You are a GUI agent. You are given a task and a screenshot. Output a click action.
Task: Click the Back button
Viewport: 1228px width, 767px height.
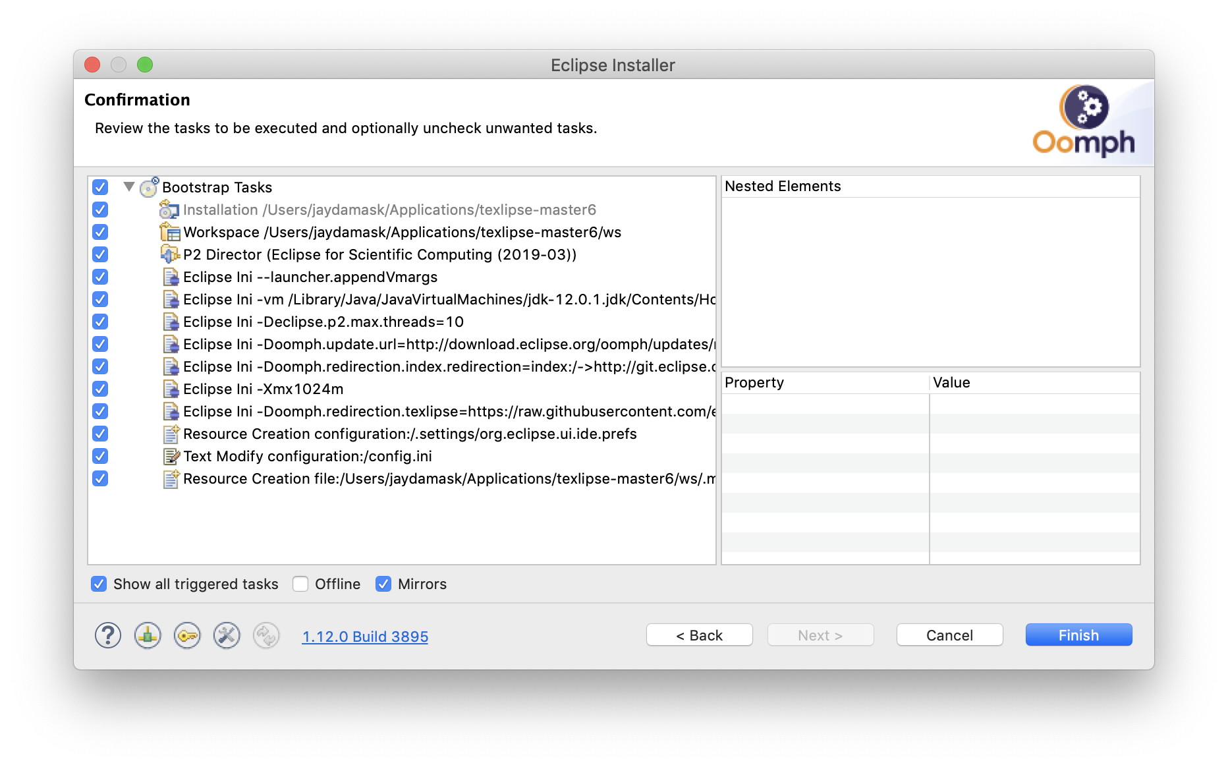coord(700,635)
